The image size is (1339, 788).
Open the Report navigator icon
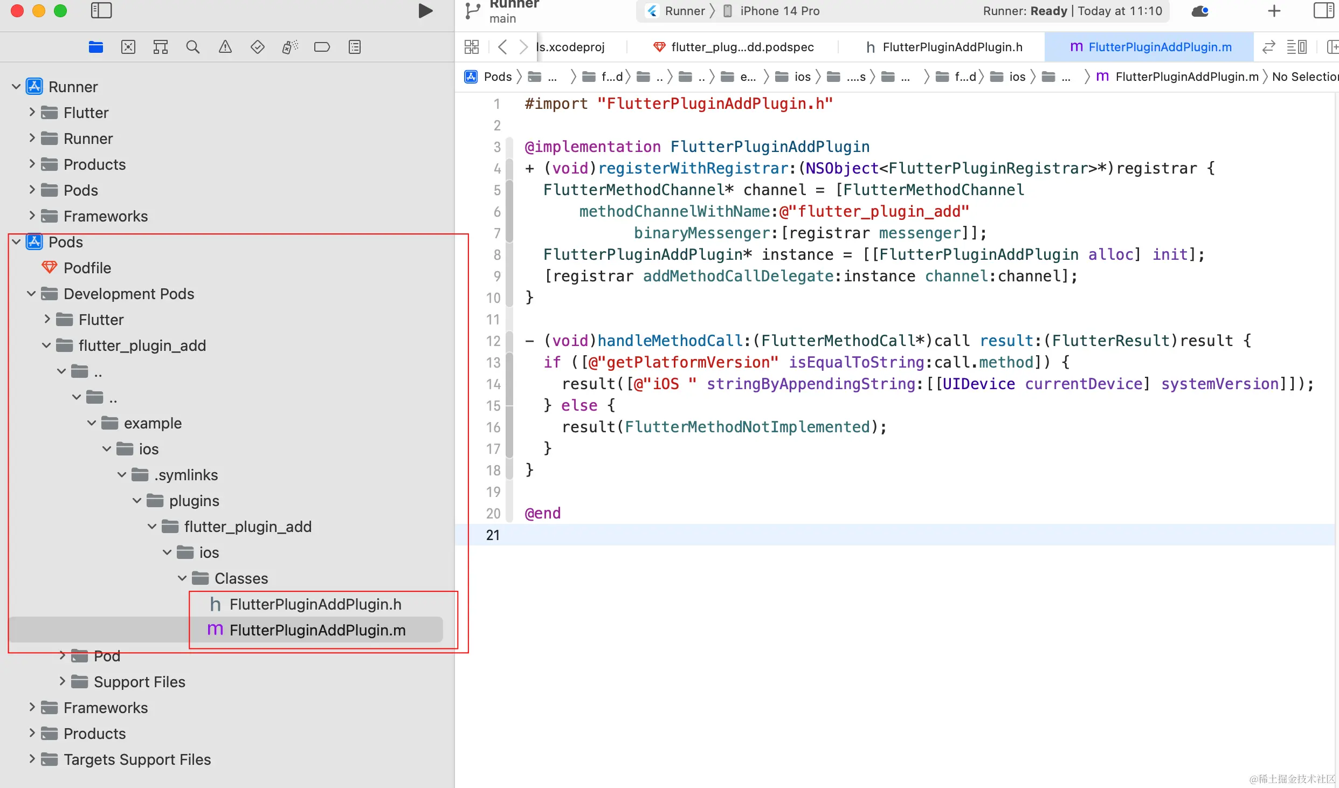pos(354,47)
